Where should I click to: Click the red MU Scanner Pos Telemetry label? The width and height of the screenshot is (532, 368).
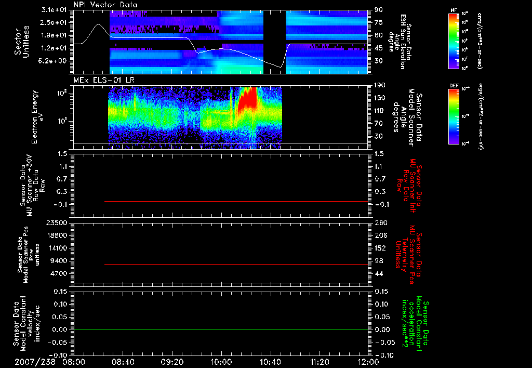pos(408,254)
